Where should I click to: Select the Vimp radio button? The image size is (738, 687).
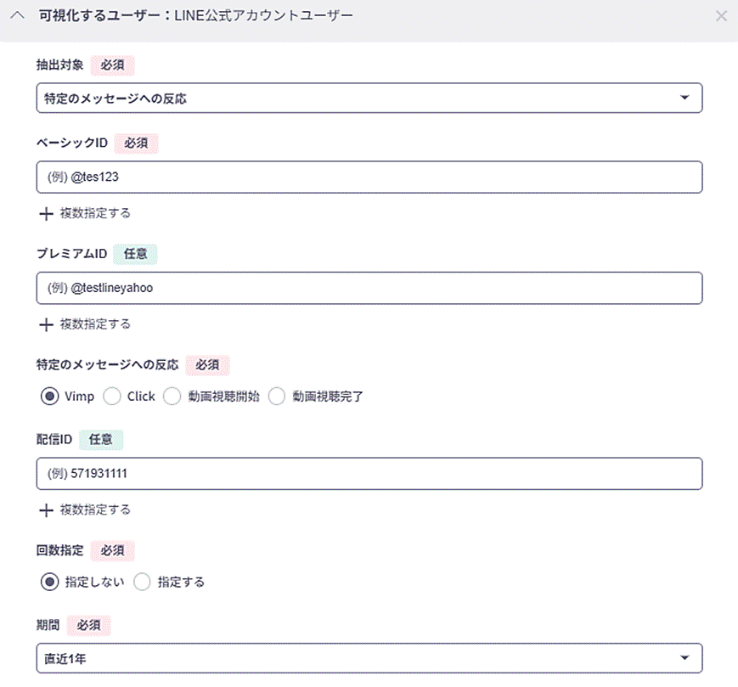click(x=50, y=396)
